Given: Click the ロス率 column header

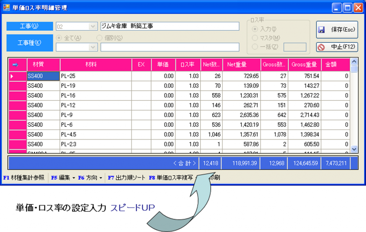Looking at the screenshot, I should click(x=188, y=65).
